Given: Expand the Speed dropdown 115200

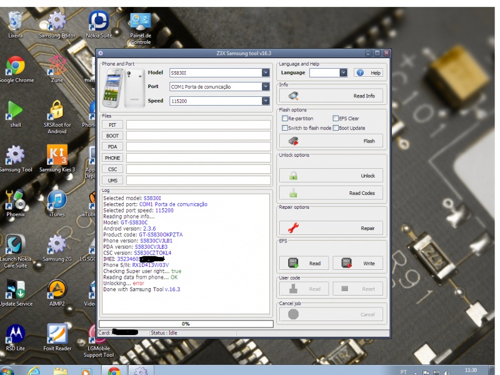Looking at the screenshot, I should tap(266, 101).
